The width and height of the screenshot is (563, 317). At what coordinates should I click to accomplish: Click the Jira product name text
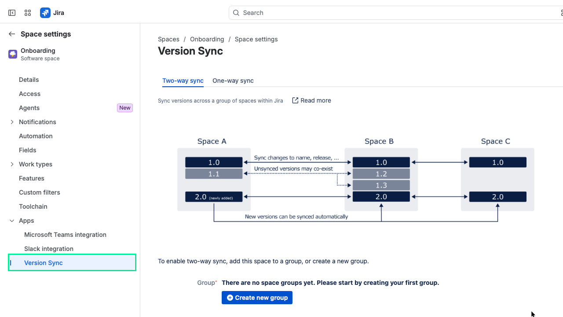pos(58,13)
